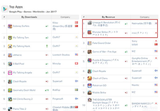Click the 8 Ball Pool app icon
160x111 pixels.
(10, 64)
